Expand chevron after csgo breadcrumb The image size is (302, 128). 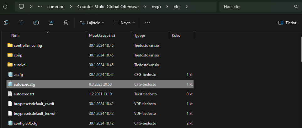[167, 7]
